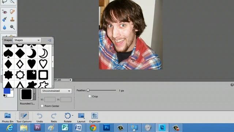Image resolution: width=234 pixels, height=132 pixels.
Task: Open Microsoft Word from the taskbar
Action: coord(79,128)
